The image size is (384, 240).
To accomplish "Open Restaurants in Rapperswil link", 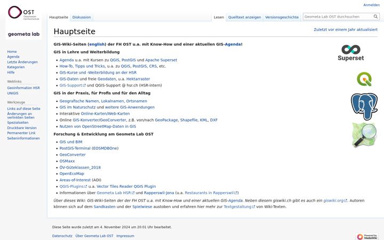I will coord(211,193).
